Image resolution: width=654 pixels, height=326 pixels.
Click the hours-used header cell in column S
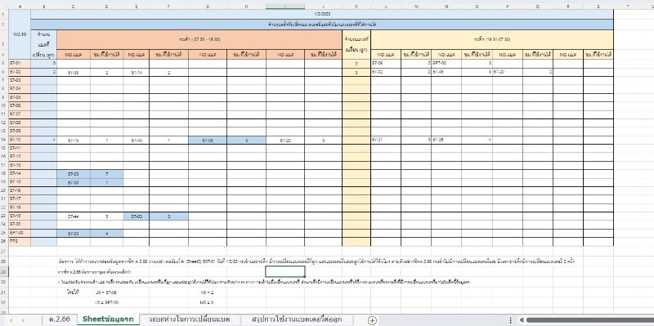tap(598, 55)
